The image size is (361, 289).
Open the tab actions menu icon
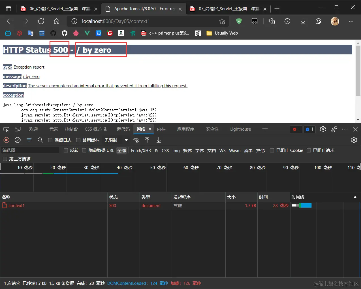click(8, 9)
